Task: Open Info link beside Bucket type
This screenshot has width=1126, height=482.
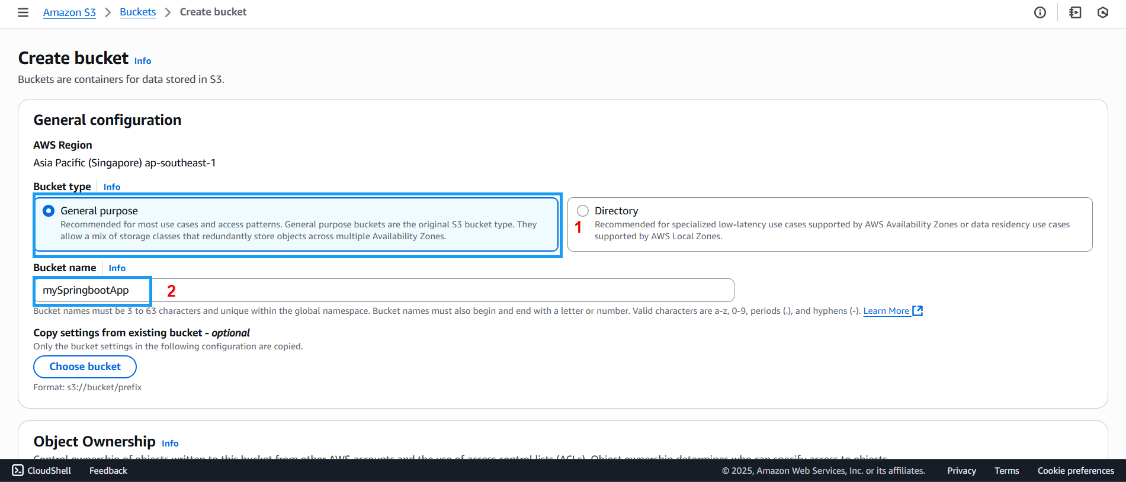Action: click(x=112, y=187)
